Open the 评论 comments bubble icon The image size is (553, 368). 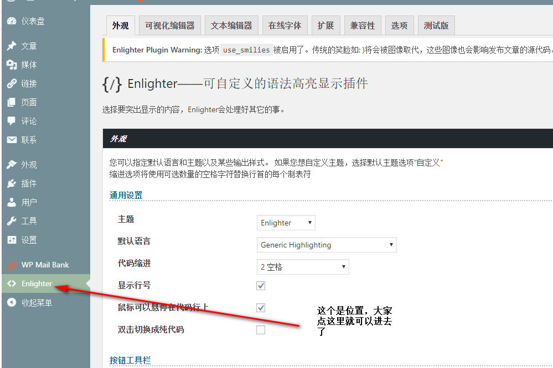coord(12,121)
